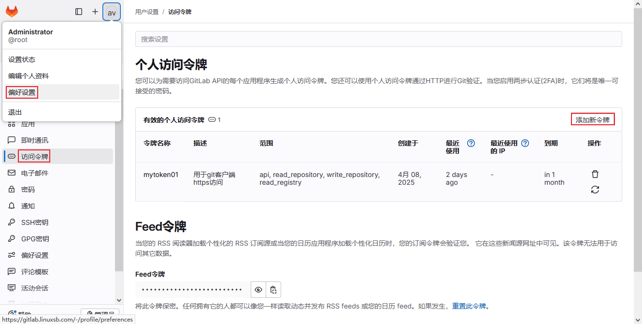Click the help icon beside 最近使用
The image size is (642, 324).
(x=471, y=143)
